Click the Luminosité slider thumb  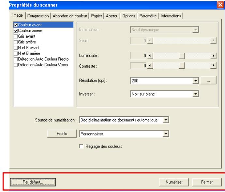click(x=182, y=56)
